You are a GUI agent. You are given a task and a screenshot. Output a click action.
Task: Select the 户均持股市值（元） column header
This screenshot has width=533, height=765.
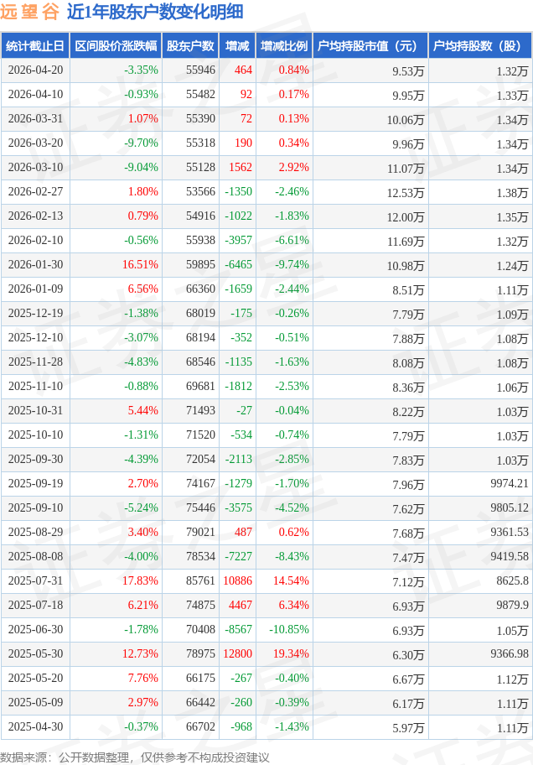click(369, 46)
